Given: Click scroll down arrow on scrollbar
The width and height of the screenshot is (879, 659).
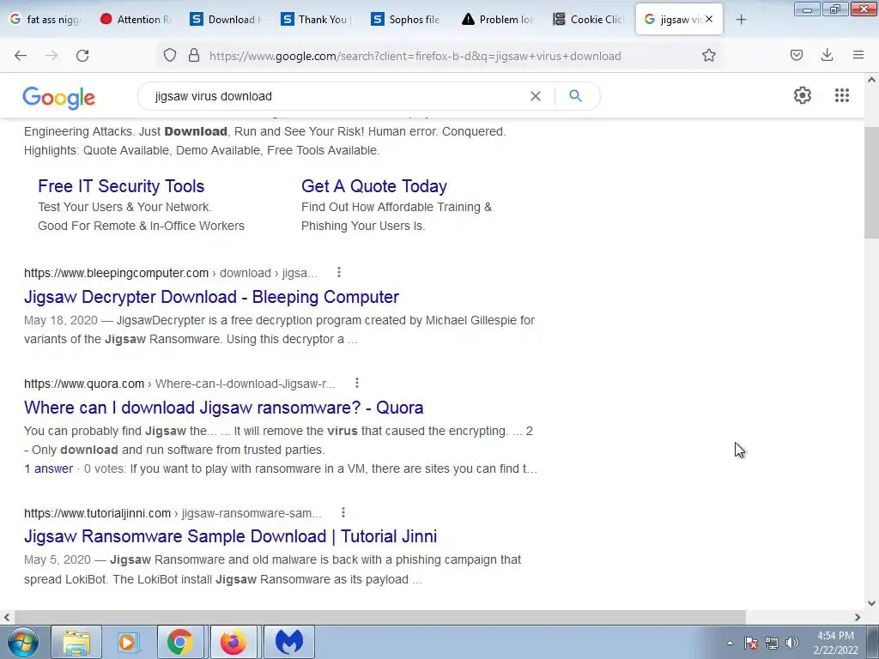Looking at the screenshot, I should 871,603.
